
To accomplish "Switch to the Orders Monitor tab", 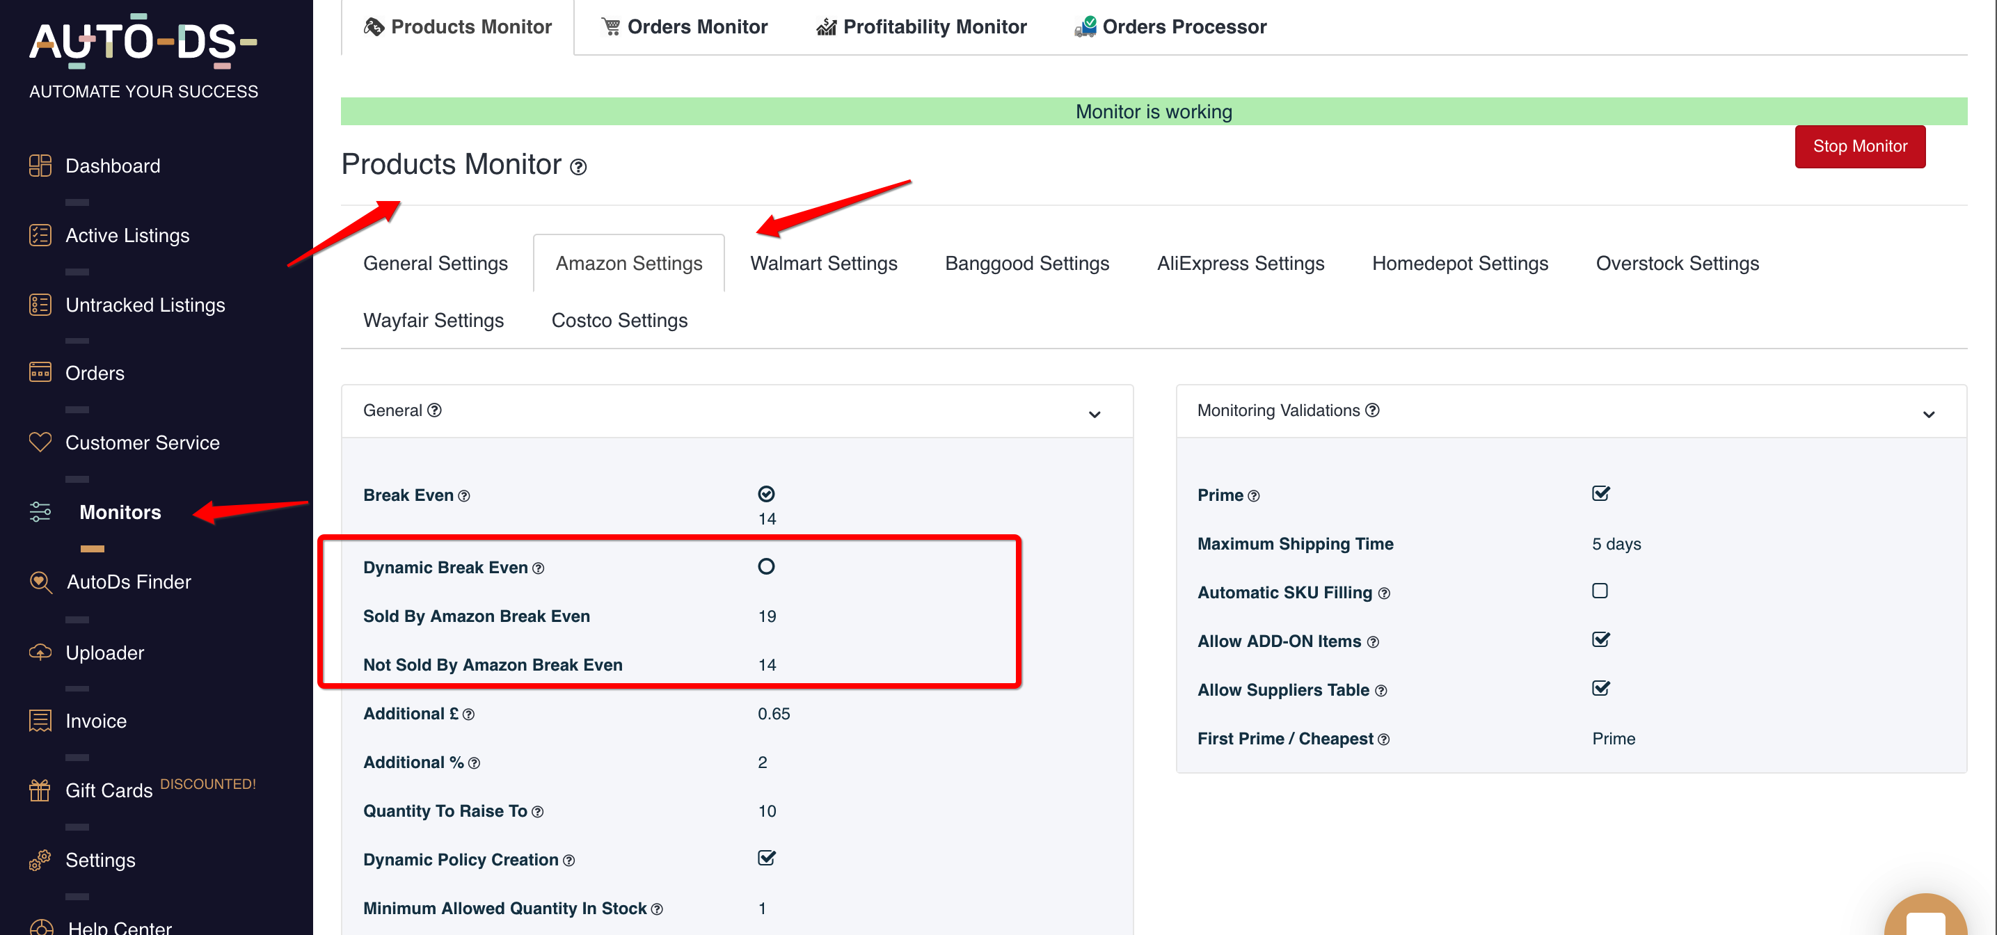I will [684, 27].
